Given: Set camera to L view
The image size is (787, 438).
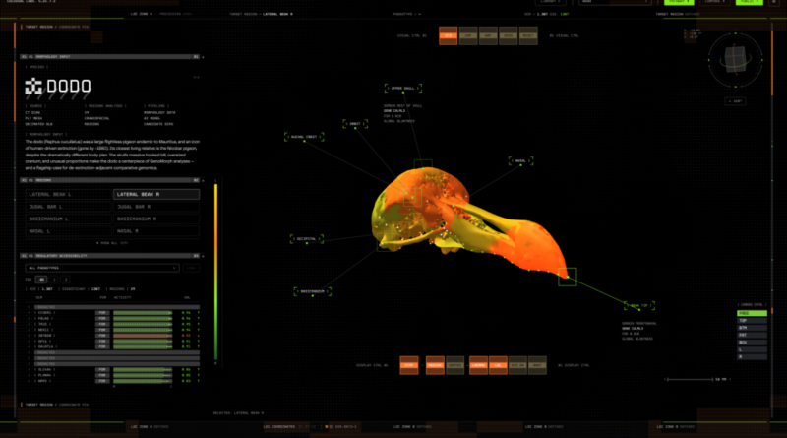Looking at the screenshot, I should pos(752,349).
